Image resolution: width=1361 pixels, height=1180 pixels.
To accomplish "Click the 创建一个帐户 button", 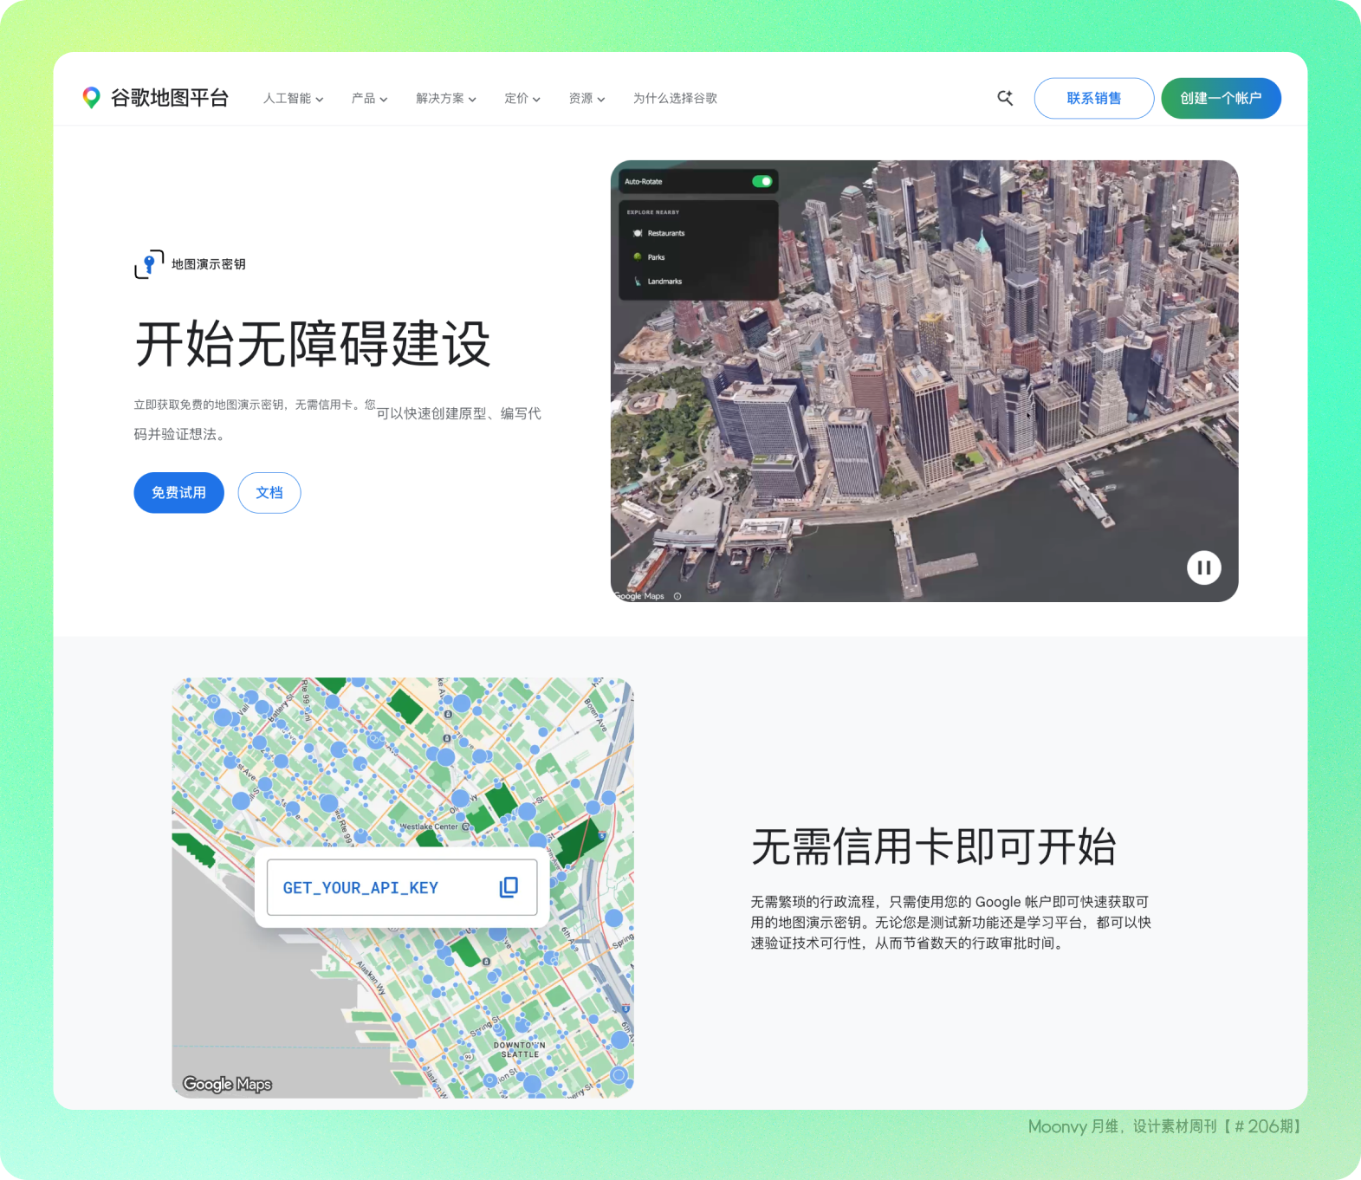I will [x=1221, y=98].
